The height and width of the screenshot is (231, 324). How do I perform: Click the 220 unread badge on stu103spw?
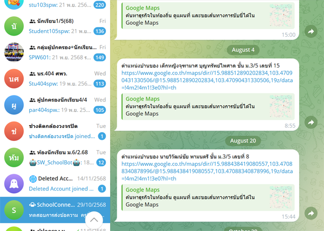coord(99,5)
